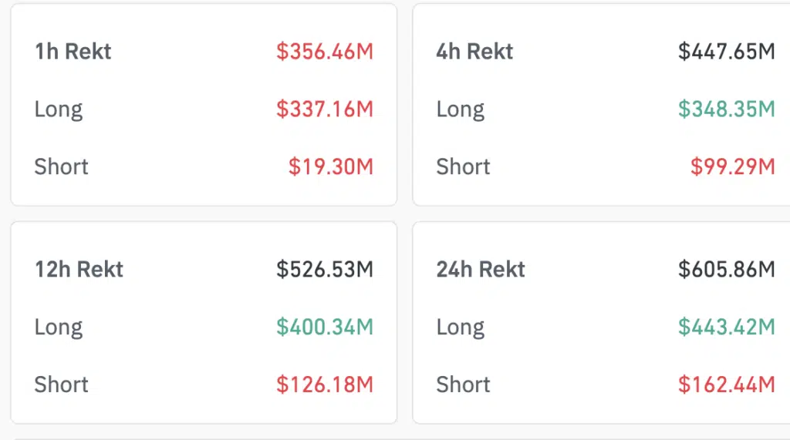Click the 12h Long value $400.34M
Image resolution: width=790 pixels, height=440 pixels.
click(325, 327)
